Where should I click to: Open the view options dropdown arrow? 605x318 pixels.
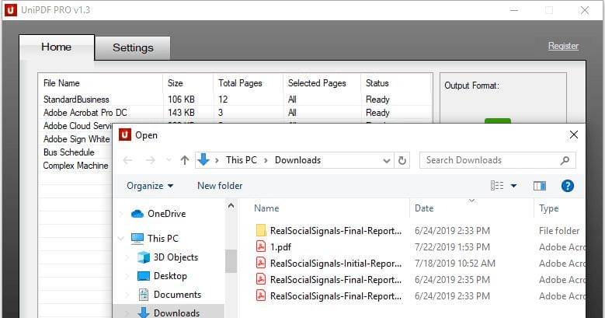point(513,186)
